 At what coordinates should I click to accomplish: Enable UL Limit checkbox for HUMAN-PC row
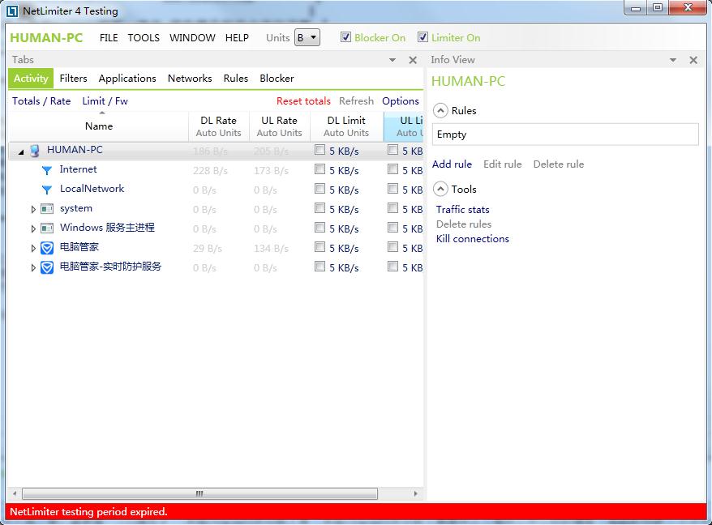[392, 150]
